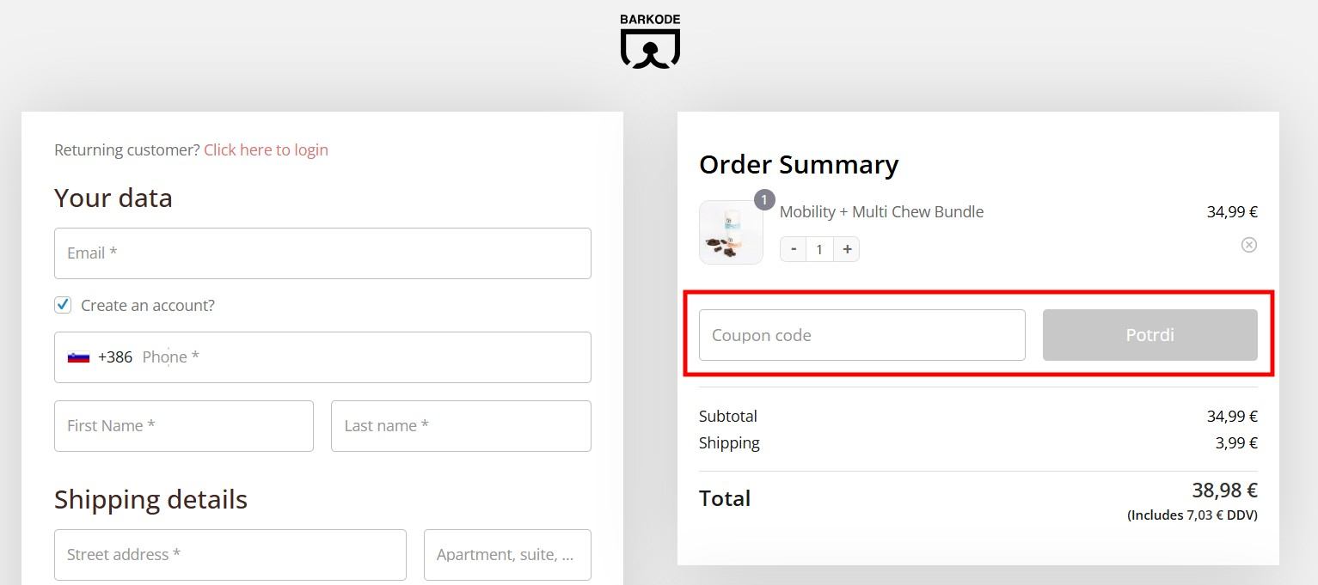Remove Mobility + Multi Chew Bundle from order
The height and width of the screenshot is (585, 1318).
click(1249, 245)
